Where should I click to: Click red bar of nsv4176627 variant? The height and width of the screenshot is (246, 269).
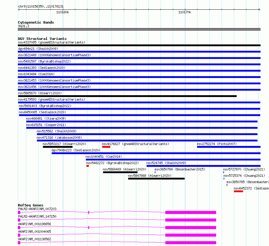click(106, 147)
